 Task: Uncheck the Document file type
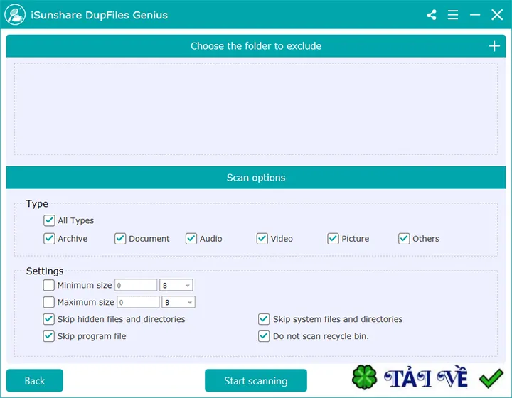[x=120, y=239]
